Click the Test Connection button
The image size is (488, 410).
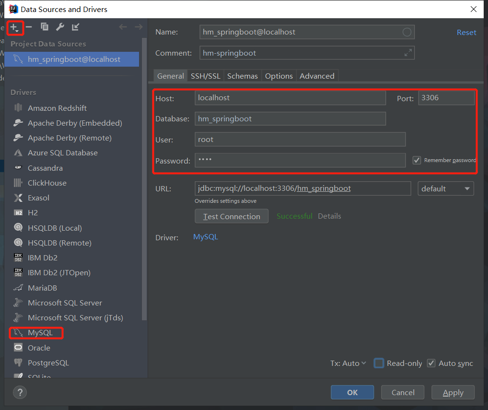(232, 216)
